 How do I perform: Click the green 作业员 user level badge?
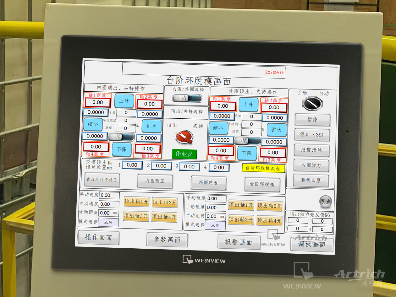click(184, 154)
